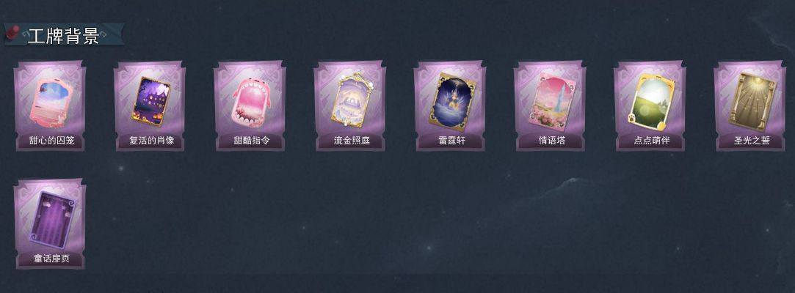This screenshot has height=293, width=795.
Task: Click the 流金照庭 name label
Action: click(352, 141)
